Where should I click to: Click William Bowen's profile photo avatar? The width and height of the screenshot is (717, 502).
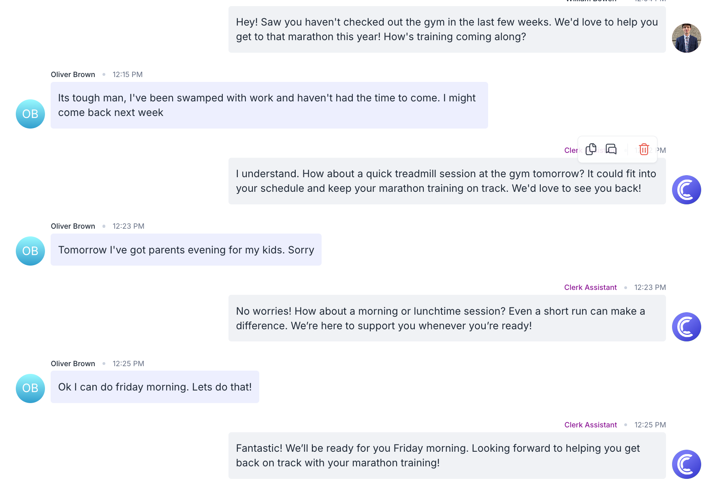[687, 38]
